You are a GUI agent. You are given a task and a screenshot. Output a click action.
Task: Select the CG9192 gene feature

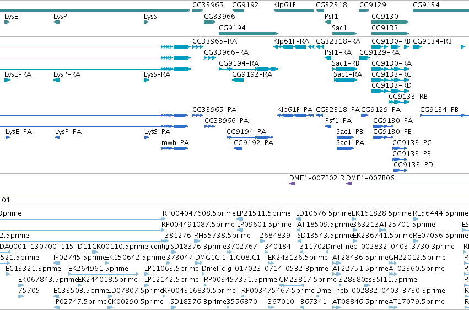[x=238, y=10]
